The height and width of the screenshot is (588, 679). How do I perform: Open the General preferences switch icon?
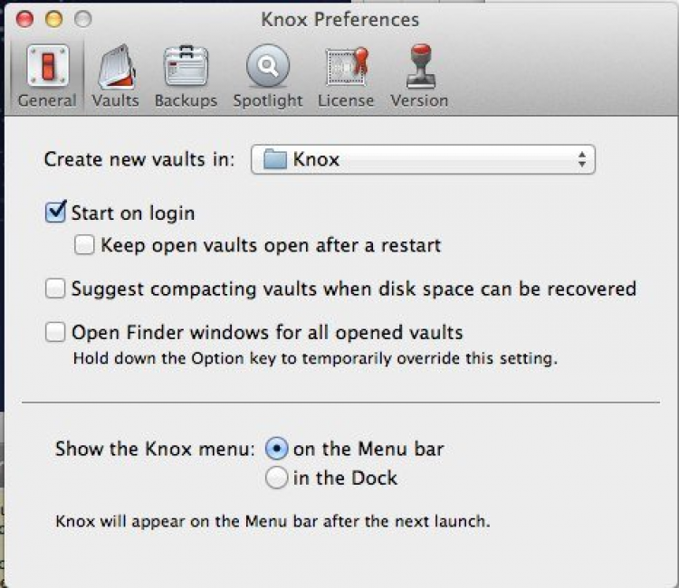pyautogui.click(x=46, y=65)
